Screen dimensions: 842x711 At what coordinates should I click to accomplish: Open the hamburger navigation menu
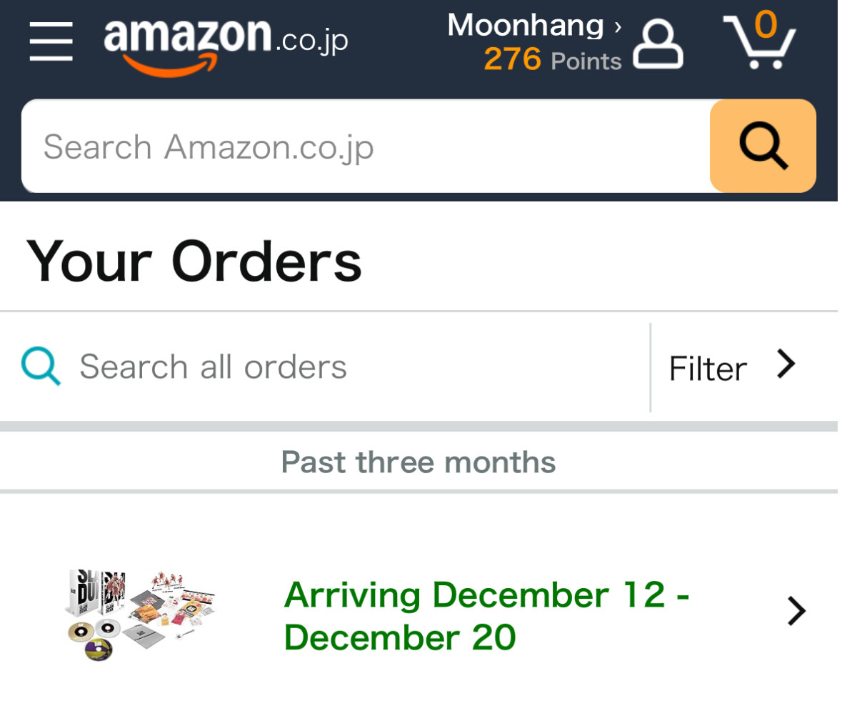[51, 41]
